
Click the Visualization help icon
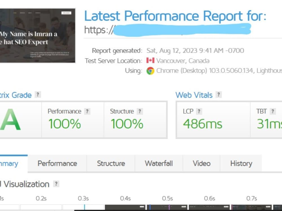click(56, 184)
